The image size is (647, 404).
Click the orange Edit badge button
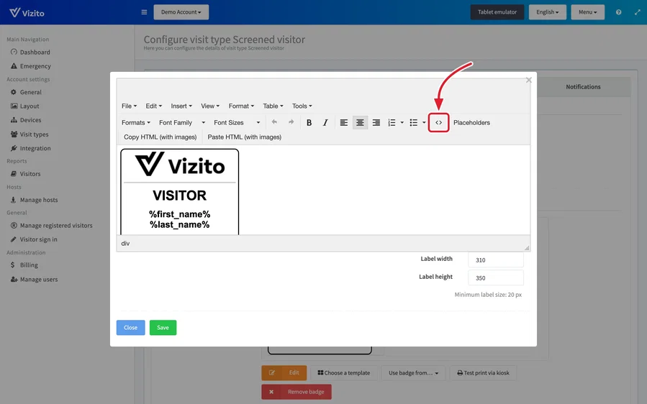(x=284, y=373)
